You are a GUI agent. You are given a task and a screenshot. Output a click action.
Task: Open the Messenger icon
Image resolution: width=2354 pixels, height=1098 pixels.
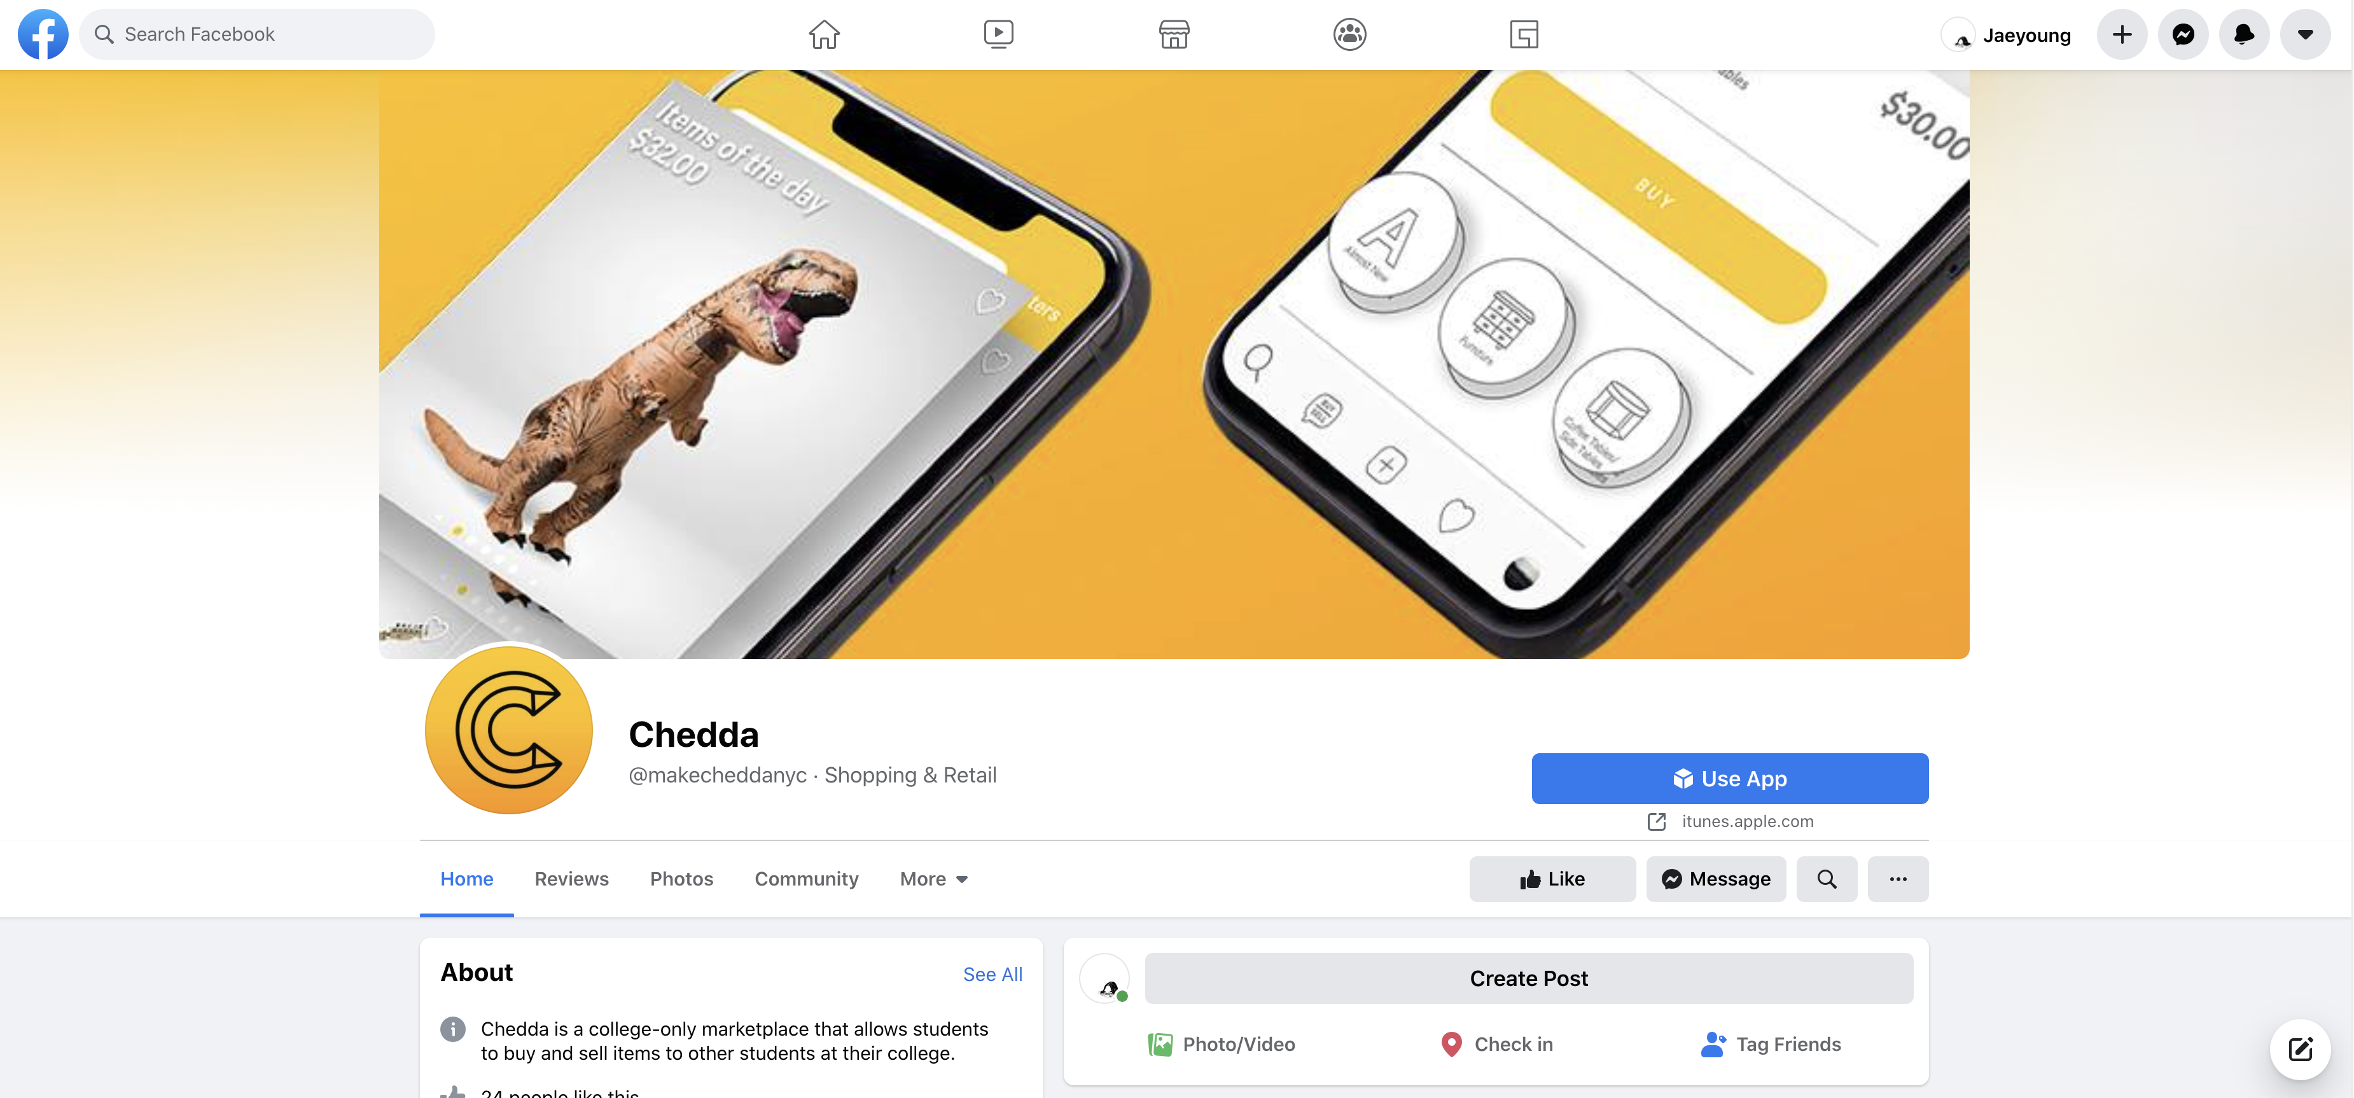click(x=2183, y=35)
